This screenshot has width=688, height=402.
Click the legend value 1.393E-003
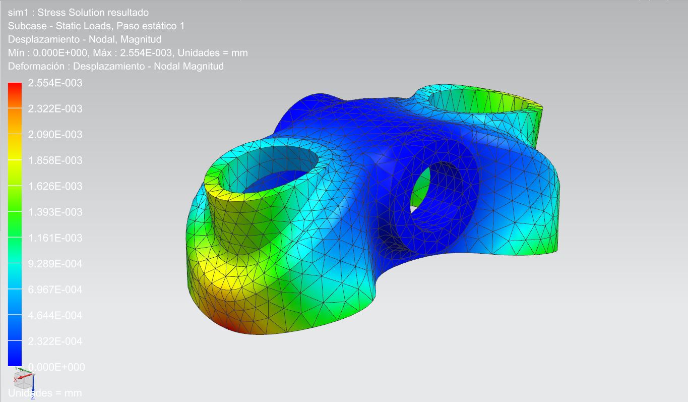(55, 212)
